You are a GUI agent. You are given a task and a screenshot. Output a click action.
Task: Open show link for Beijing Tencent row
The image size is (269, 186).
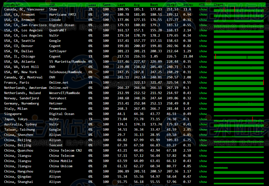click(x=203, y=145)
